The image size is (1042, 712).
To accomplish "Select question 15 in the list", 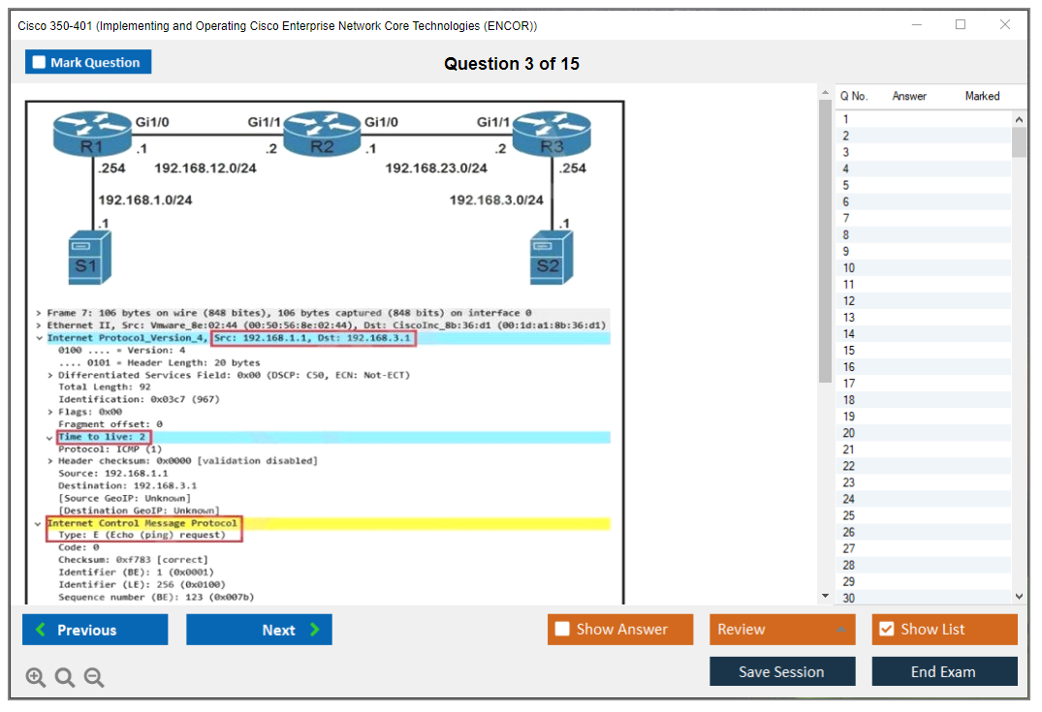I will tap(924, 351).
